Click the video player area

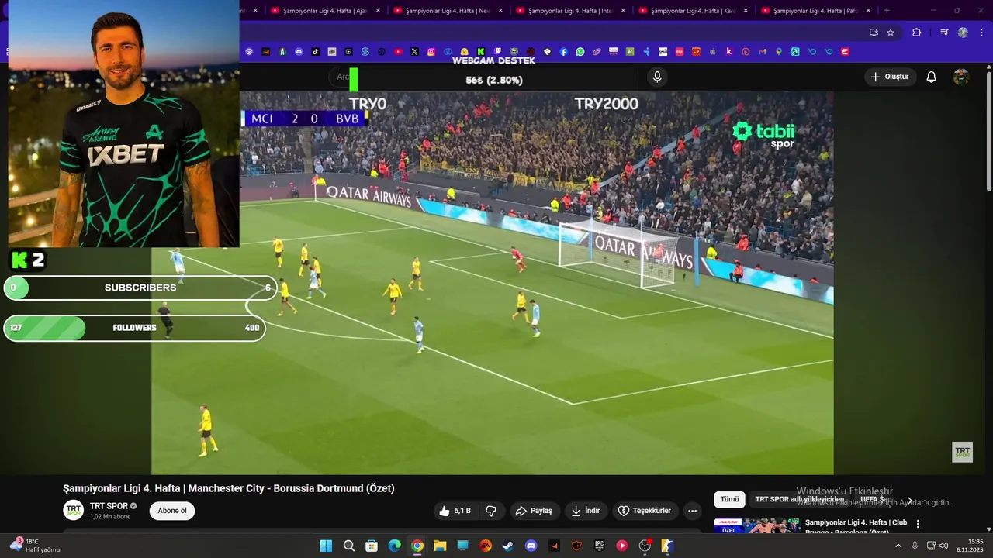tap(493, 283)
